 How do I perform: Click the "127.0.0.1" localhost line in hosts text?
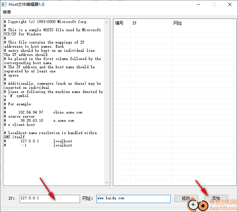(38, 141)
